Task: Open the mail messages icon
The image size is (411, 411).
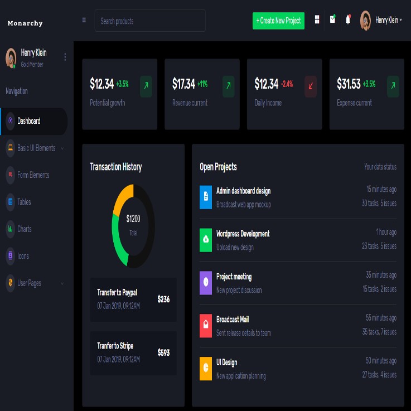Action: pyautogui.click(x=332, y=19)
